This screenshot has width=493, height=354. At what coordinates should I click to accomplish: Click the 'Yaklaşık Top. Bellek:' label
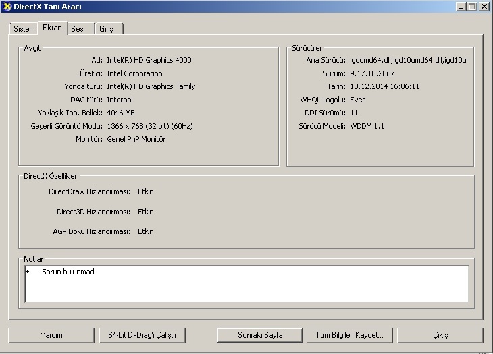70,113
